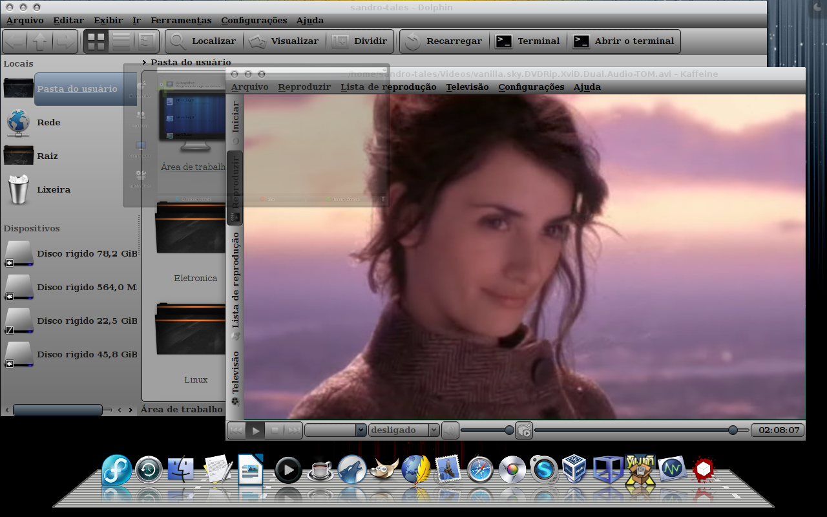Open Kaffeine's Configurações menu

(x=531, y=87)
